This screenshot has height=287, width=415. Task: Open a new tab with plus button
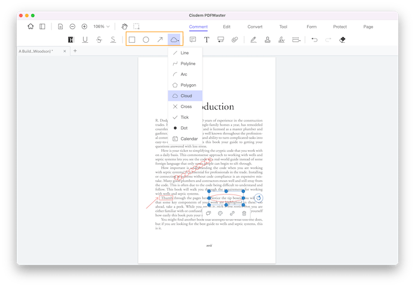click(75, 51)
